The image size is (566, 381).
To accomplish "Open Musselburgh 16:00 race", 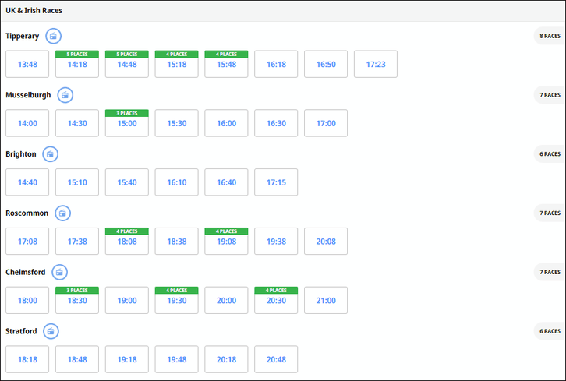I will click(x=226, y=123).
